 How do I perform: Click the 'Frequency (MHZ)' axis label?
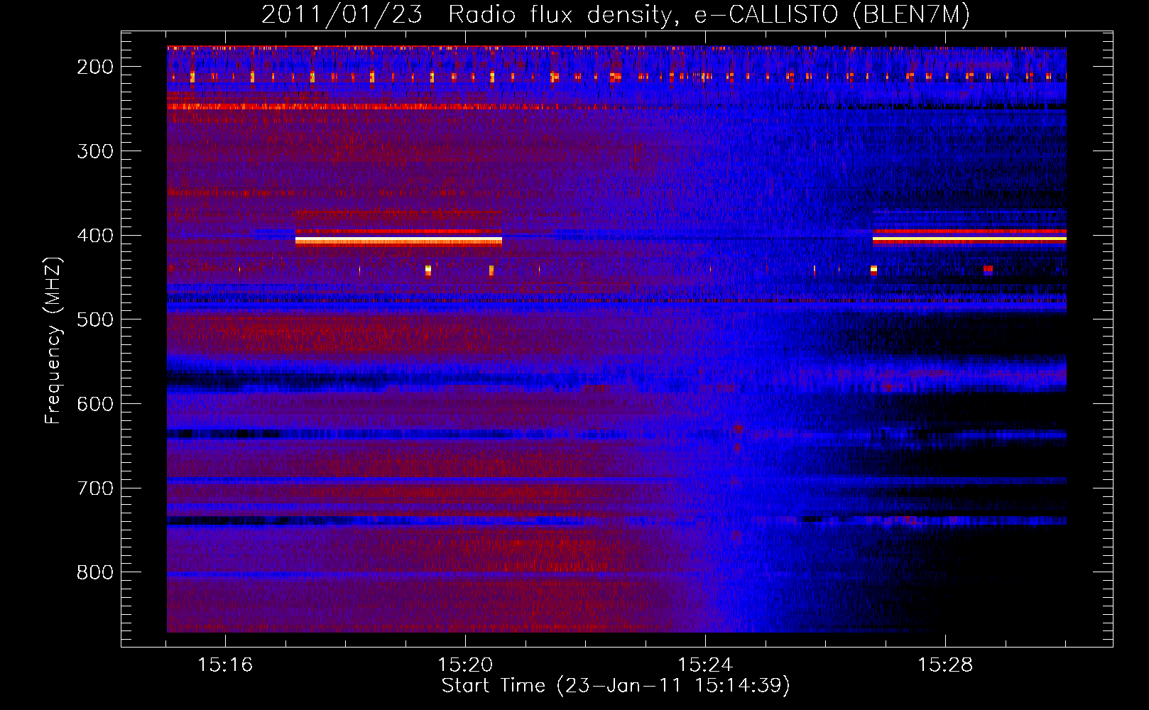click(x=53, y=340)
